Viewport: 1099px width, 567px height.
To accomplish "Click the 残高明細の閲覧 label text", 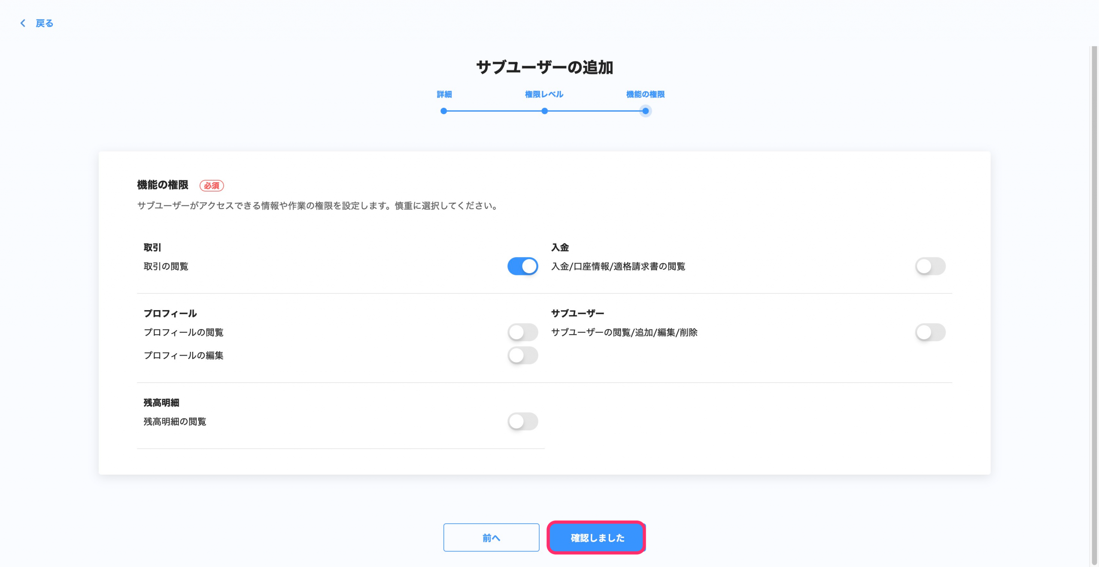I will (175, 422).
